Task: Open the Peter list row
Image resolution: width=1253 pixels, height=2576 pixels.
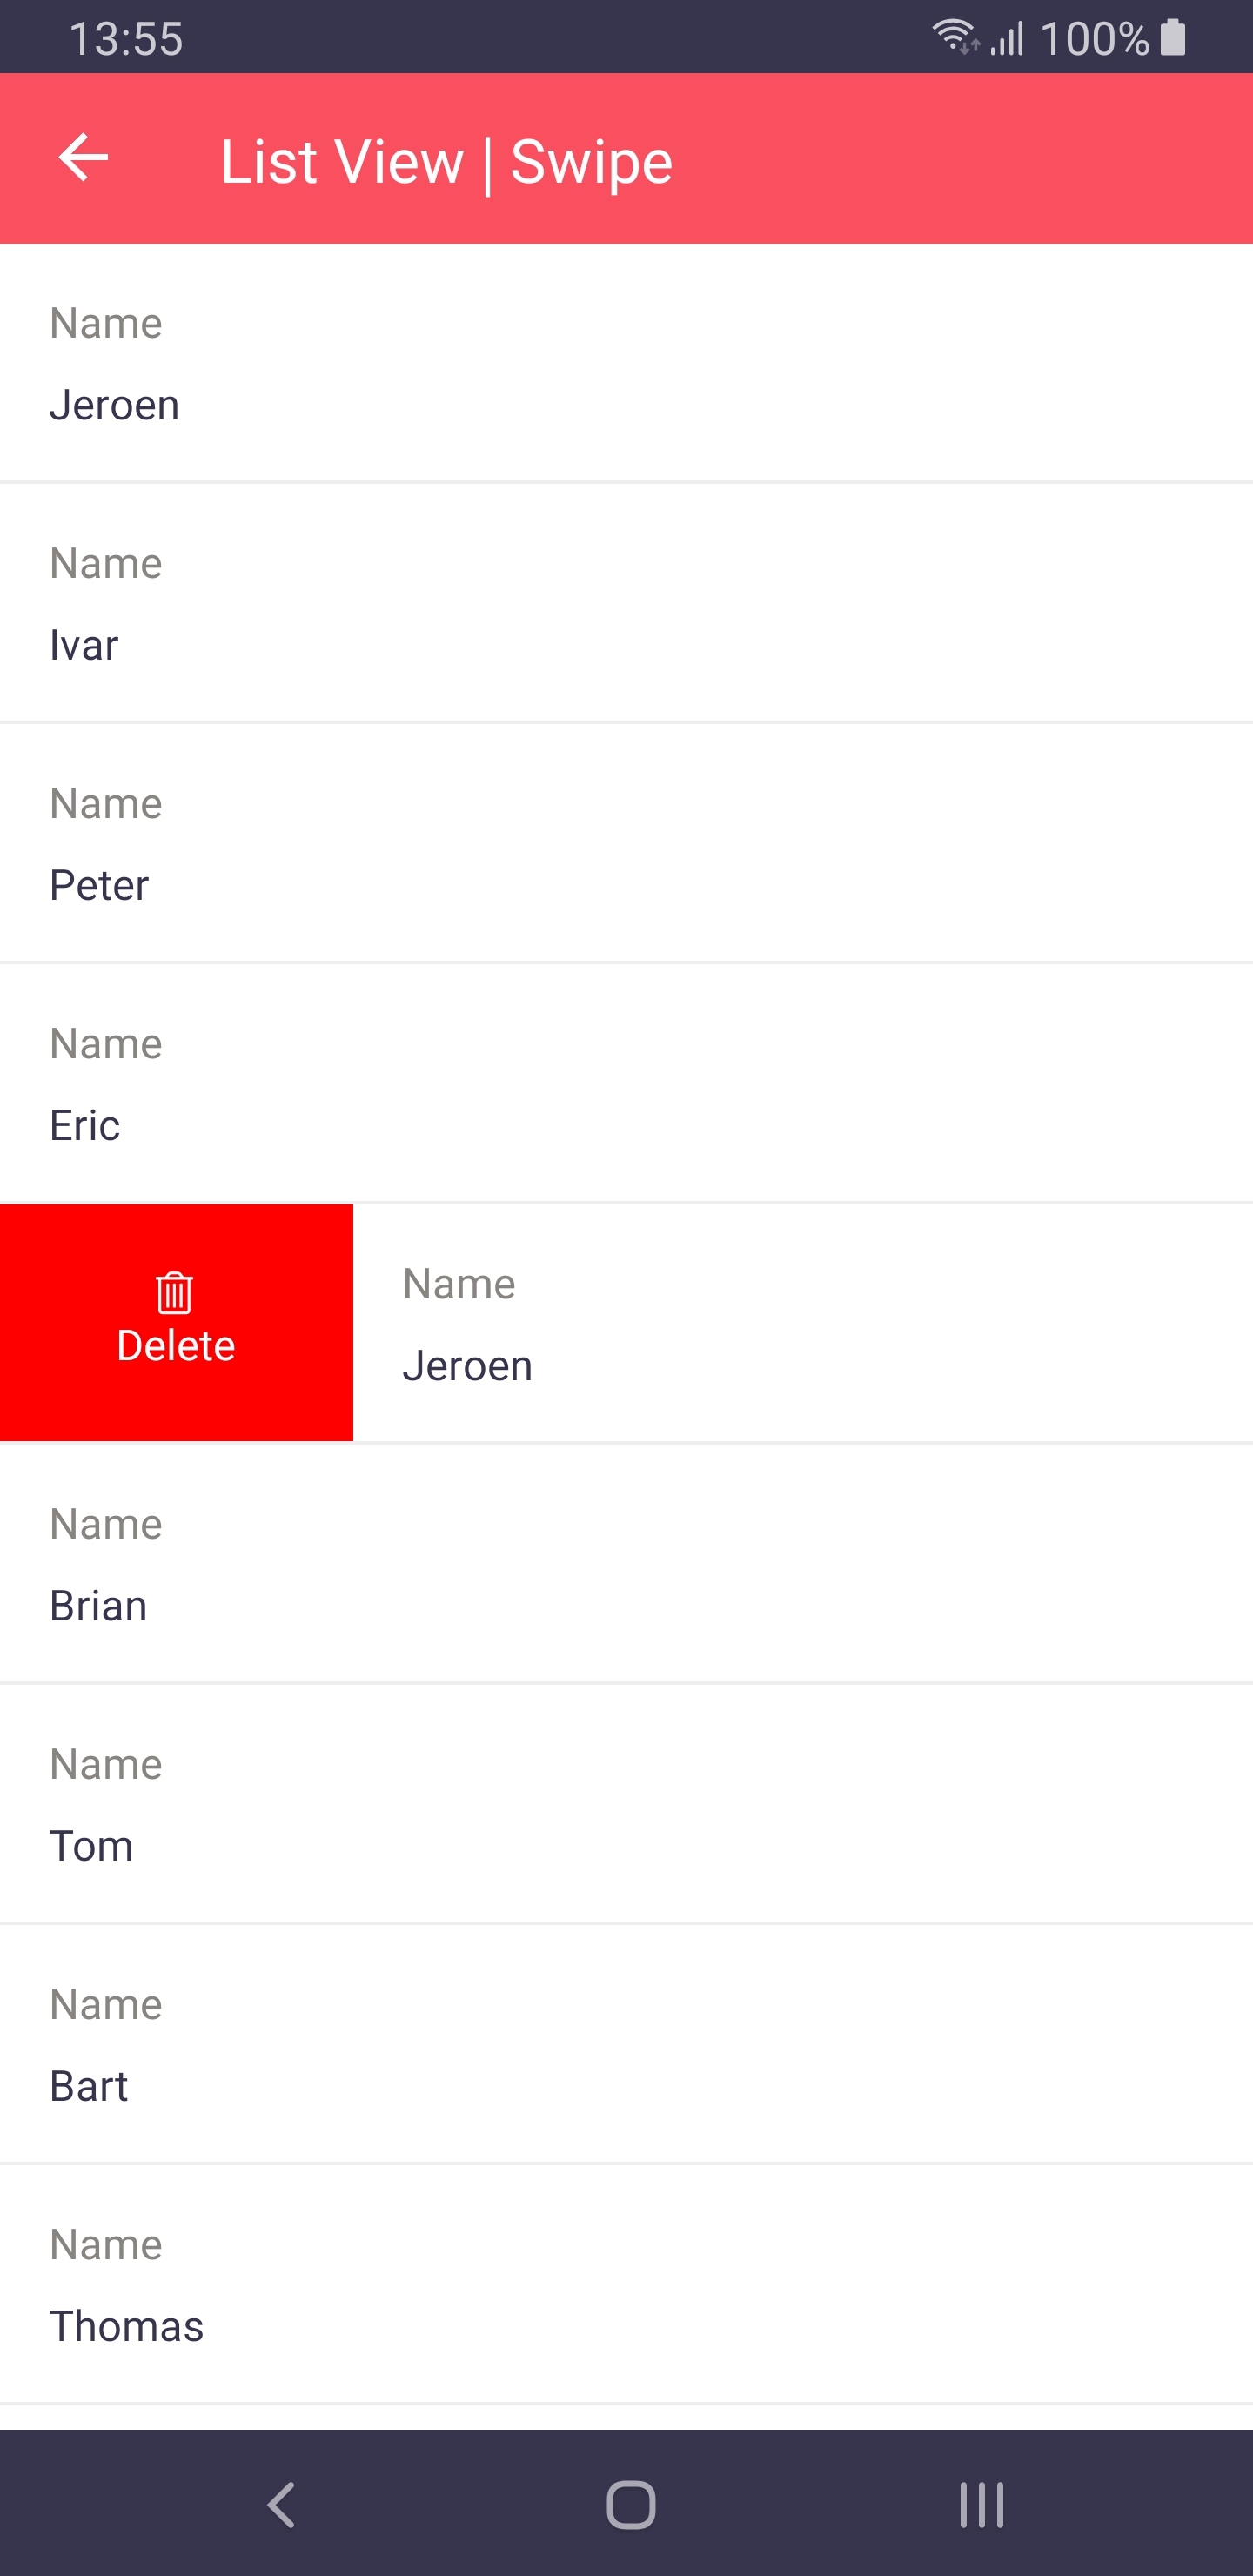Action: [x=626, y=843]
